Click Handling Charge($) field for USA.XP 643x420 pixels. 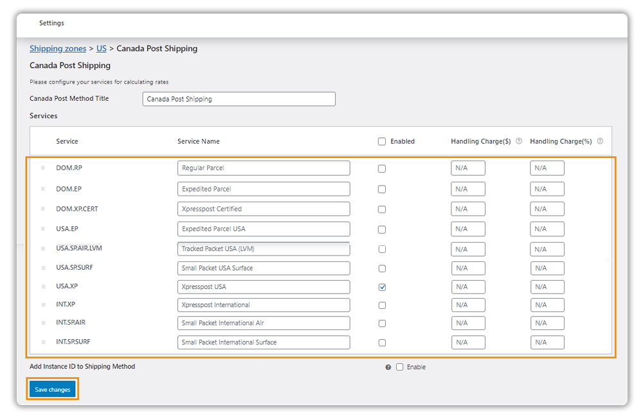click(x=468, y=287)
